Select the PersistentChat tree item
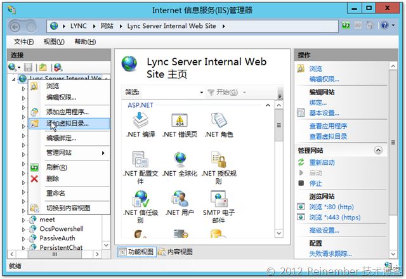The width and height of the screenshot is (406, 279). (x=61, y=247)
